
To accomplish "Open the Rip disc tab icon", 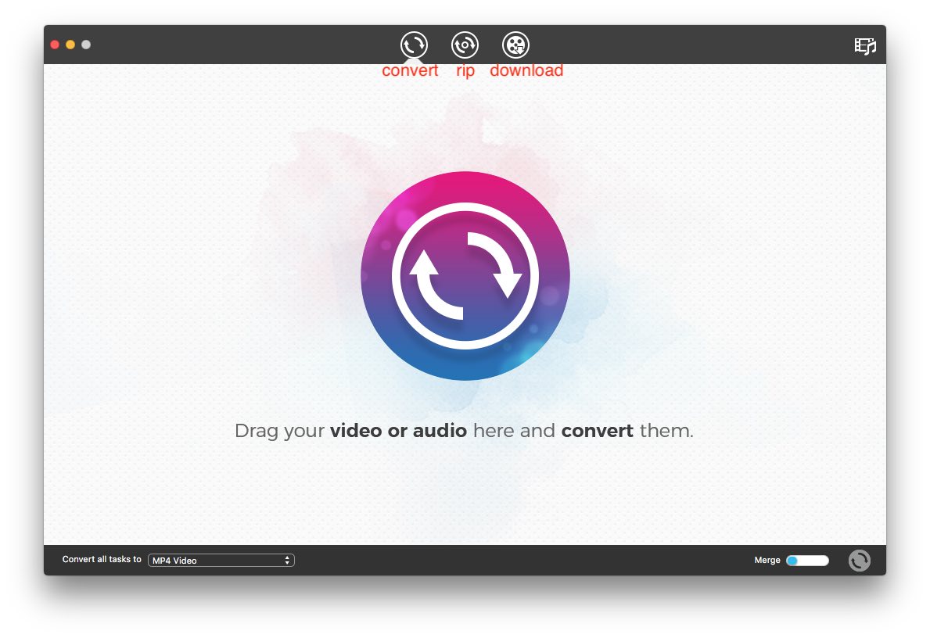I will click(x=465, y=45).
